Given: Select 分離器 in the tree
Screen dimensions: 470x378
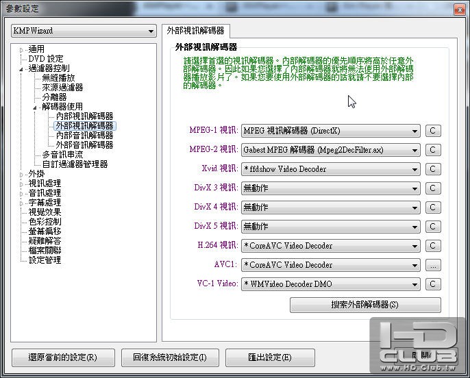Looking at the screenshot, I should pos(54,97).
